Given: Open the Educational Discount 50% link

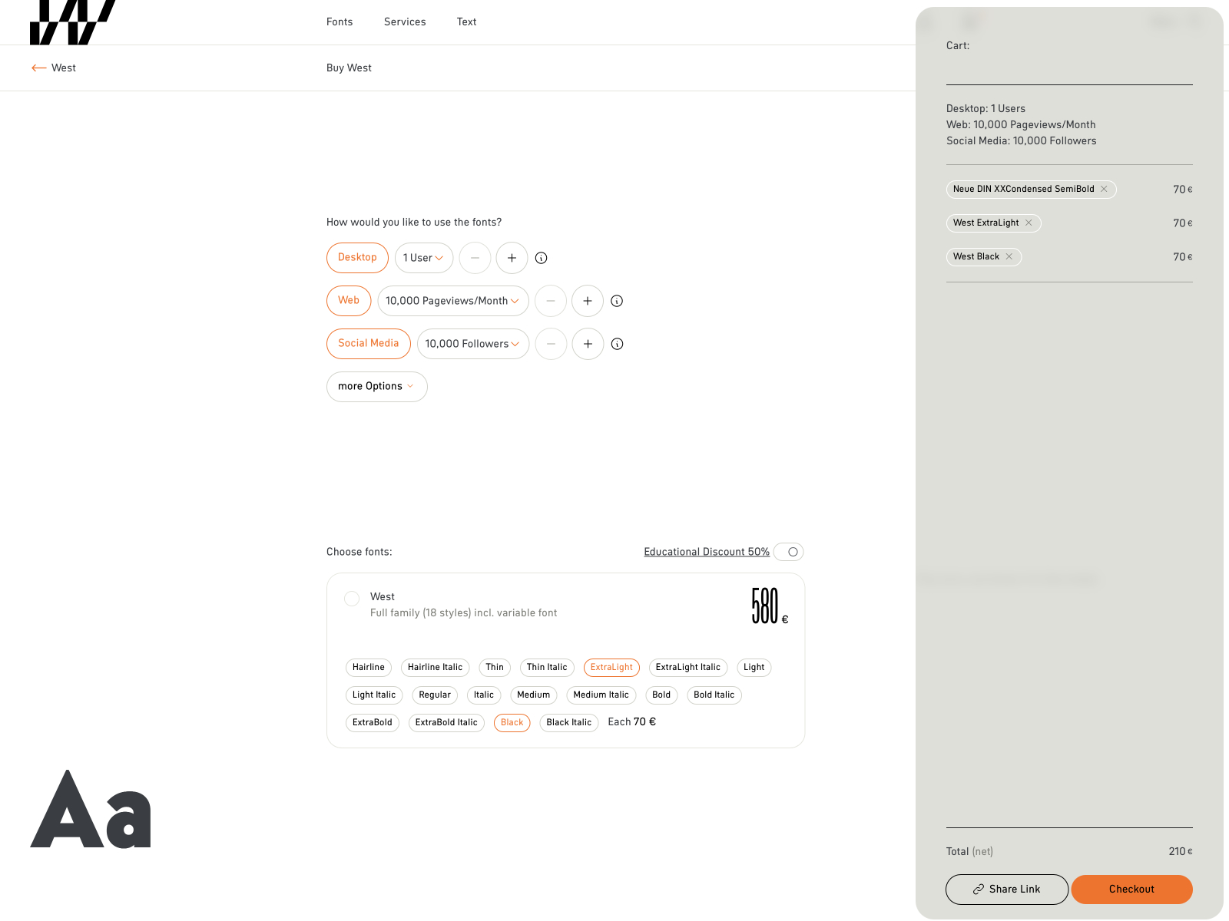Looking at the screenshot, I should click(707, 552).
